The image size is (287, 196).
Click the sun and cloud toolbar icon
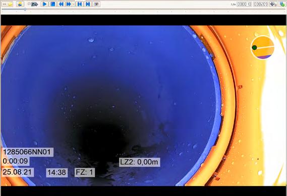pyautogui.click(x=20, y=4)
